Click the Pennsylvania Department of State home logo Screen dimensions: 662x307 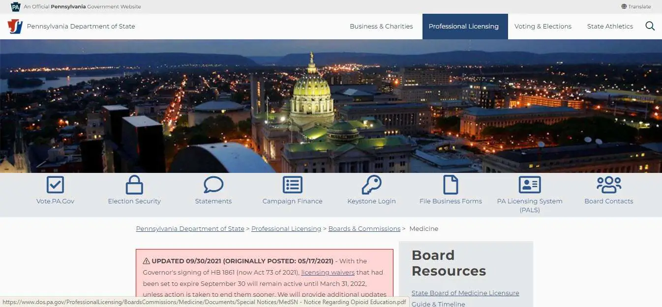tap(15, 26)
